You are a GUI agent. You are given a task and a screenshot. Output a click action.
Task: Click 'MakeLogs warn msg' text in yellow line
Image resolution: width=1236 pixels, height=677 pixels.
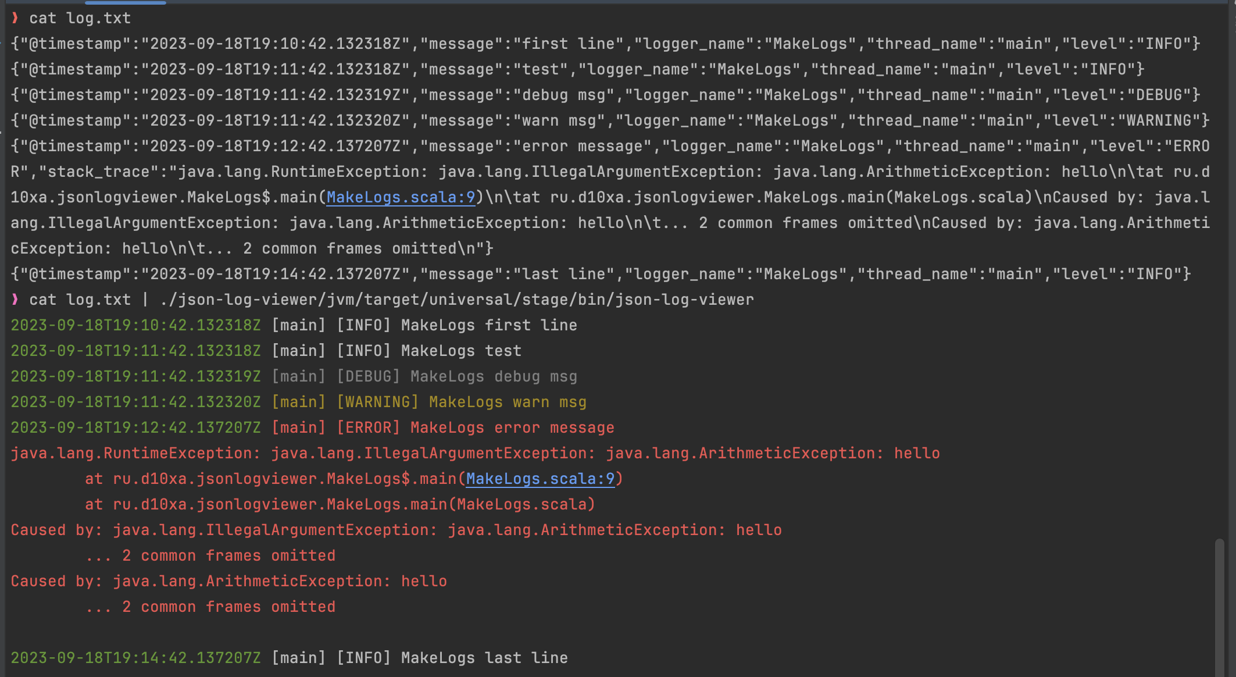point(508,402)
